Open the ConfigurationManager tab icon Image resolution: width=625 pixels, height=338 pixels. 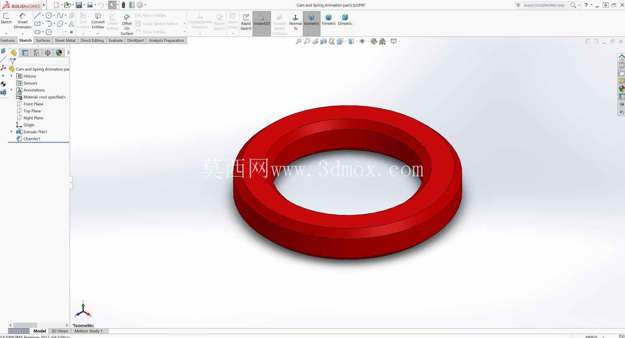(x=36, y=53)
